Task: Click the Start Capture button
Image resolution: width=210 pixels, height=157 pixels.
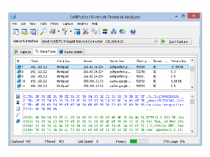Action: (x=176, y=42)
